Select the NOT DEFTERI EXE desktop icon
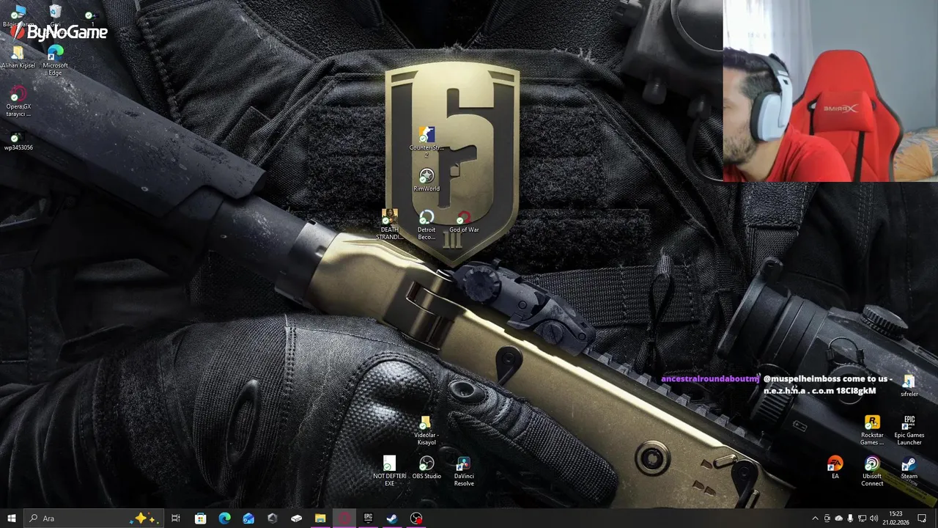938x528 pixels. (x=389, y=471)
